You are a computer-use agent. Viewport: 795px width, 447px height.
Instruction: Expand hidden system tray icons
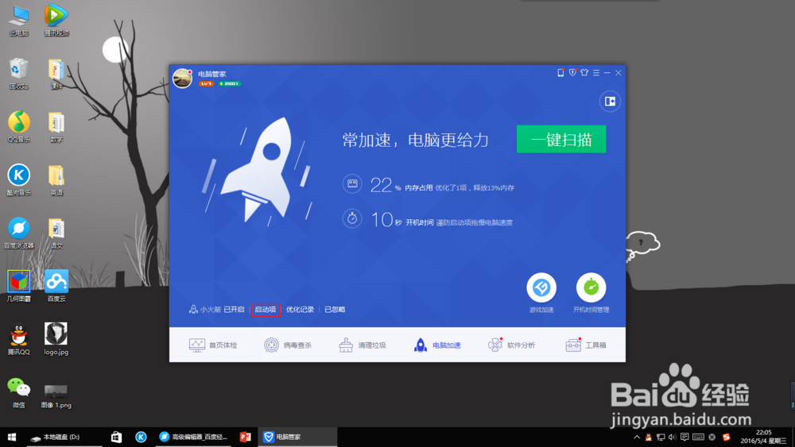coord(637,437)
